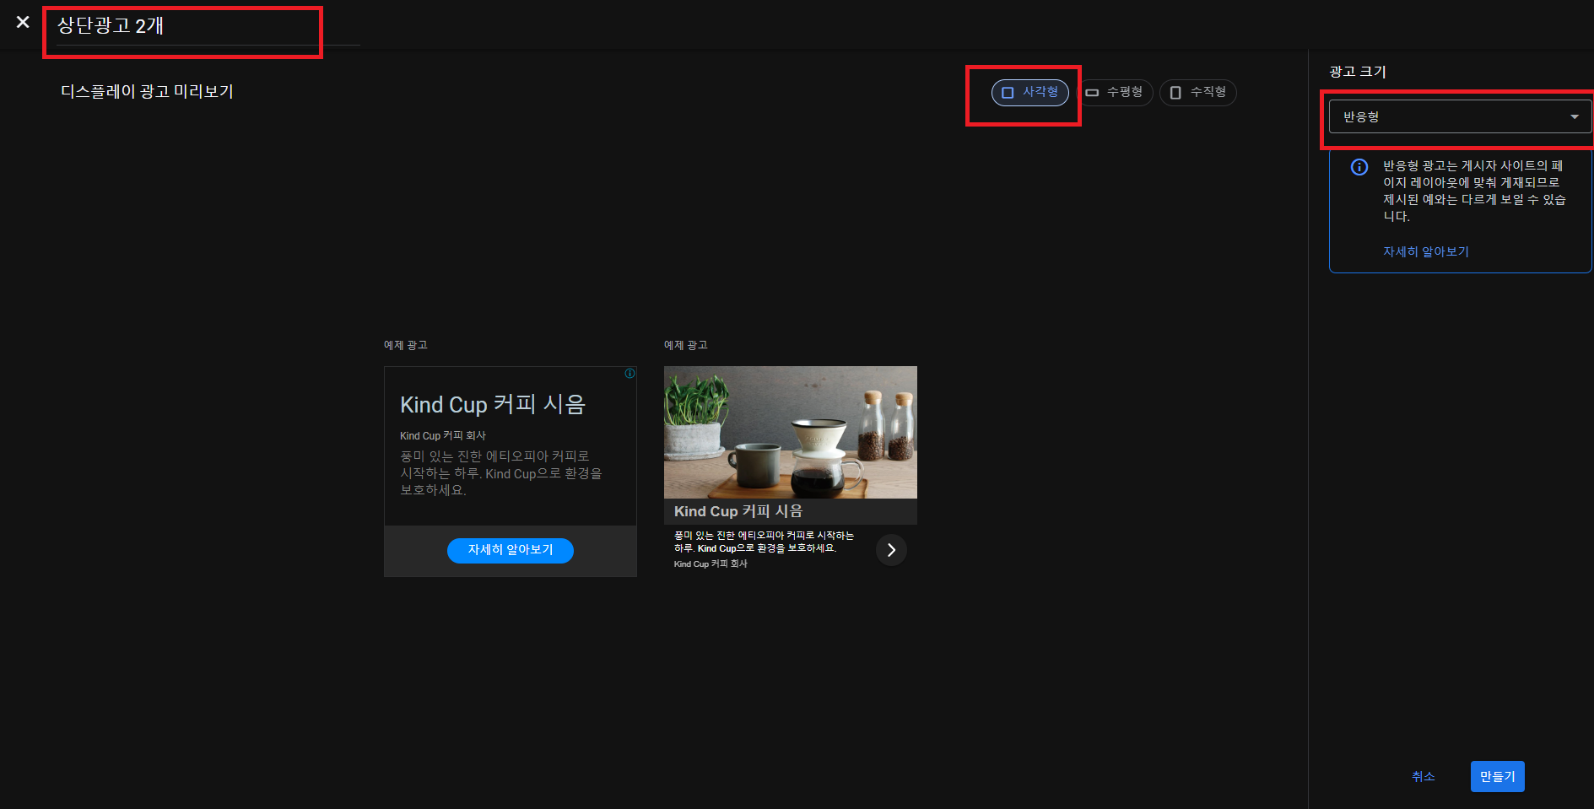1594x809 pixels.
Task: Click the info icon on the Kind Cup text ad
Action: pos(629,374)
